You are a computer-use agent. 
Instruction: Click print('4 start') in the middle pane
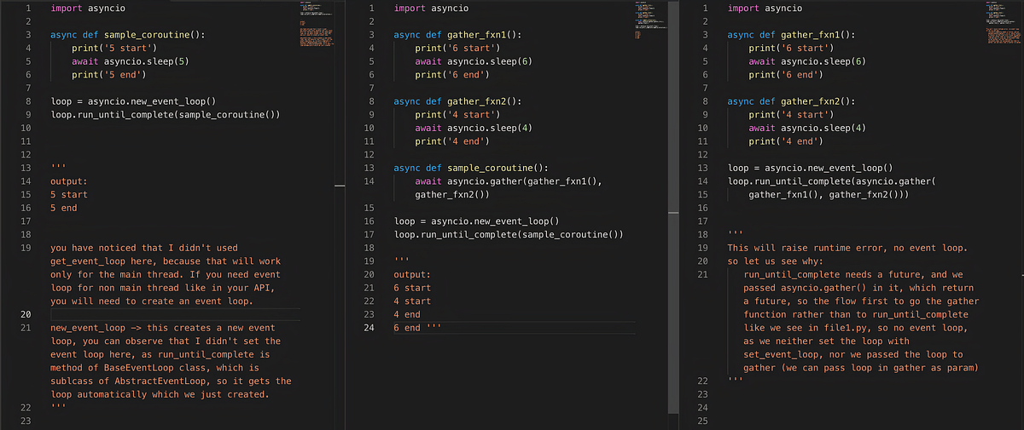pos(457,114)
